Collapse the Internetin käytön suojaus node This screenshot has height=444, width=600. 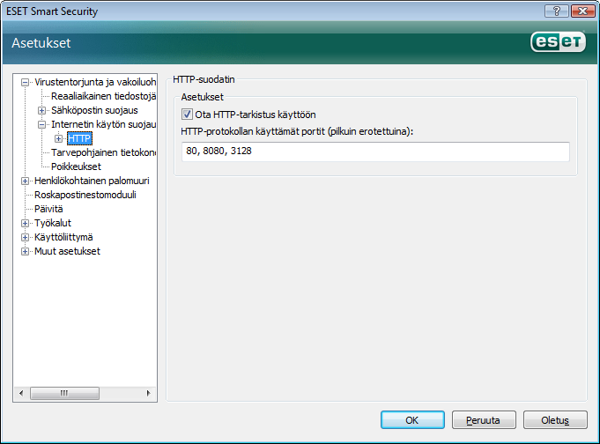point(41,125)
